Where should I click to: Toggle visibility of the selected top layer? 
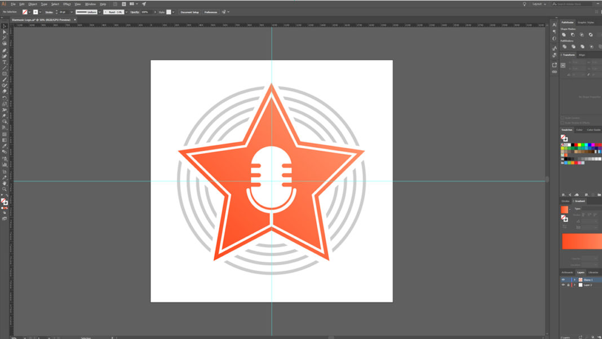tap(563, 280)
